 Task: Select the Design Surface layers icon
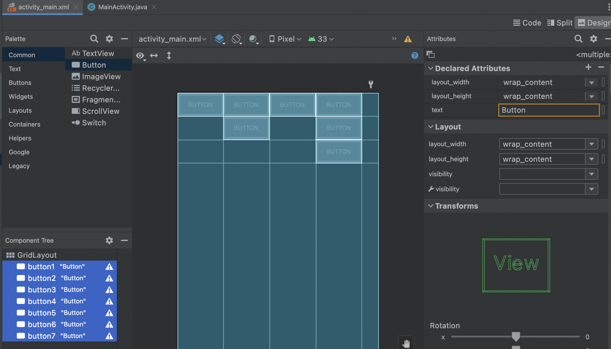click(220, 39)
